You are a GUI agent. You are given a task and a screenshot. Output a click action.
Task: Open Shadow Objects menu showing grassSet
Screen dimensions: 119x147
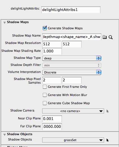coord(73,140)
